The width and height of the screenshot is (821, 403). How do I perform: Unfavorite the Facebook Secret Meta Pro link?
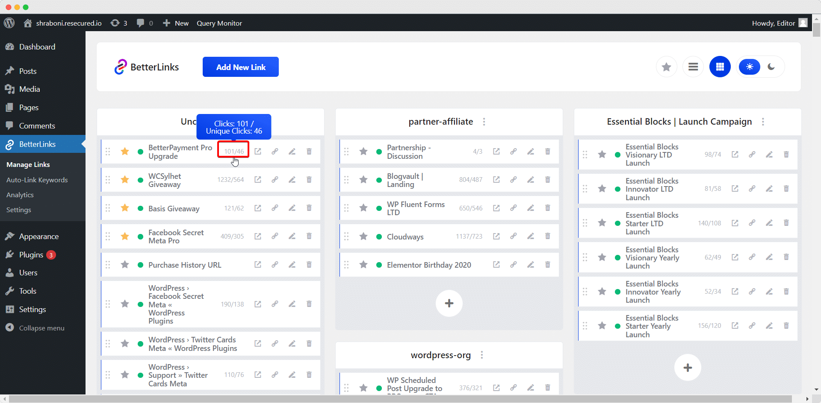coord(125,237)
